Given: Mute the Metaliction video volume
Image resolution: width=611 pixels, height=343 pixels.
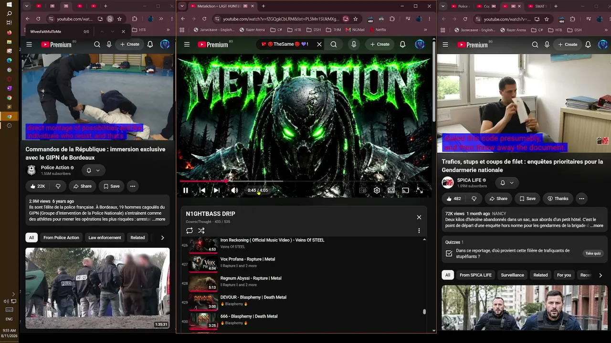Looking at the screenshot, I should tap(234, 190).
